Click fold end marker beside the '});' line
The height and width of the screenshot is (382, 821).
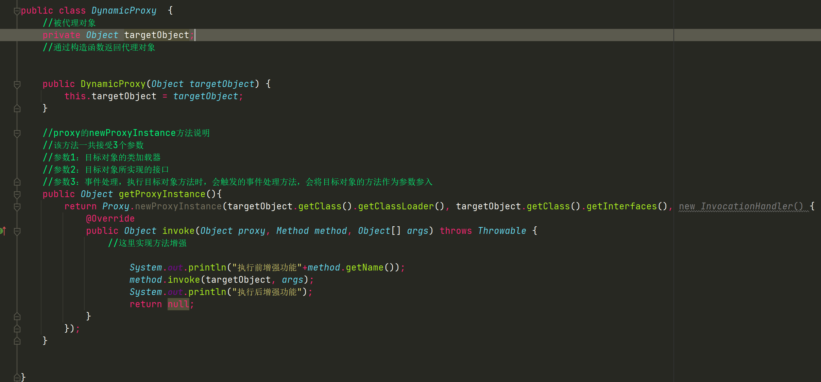17,329
